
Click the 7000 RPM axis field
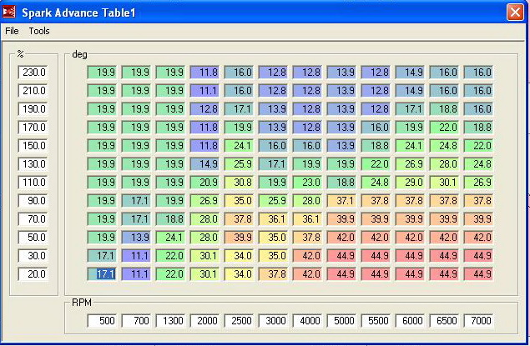click(x=480, y=321)
